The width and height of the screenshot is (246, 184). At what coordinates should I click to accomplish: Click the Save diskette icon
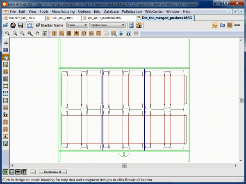20,25
